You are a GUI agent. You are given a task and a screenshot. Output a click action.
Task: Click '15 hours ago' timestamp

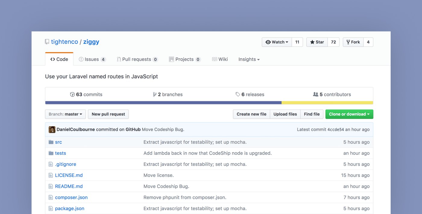pos(355,175)
